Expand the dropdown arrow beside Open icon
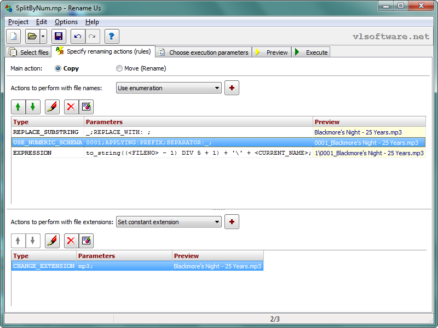This screenshot has height=328, width=438. tap(43, 37)
